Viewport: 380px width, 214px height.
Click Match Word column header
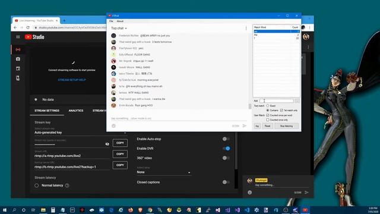271,27
